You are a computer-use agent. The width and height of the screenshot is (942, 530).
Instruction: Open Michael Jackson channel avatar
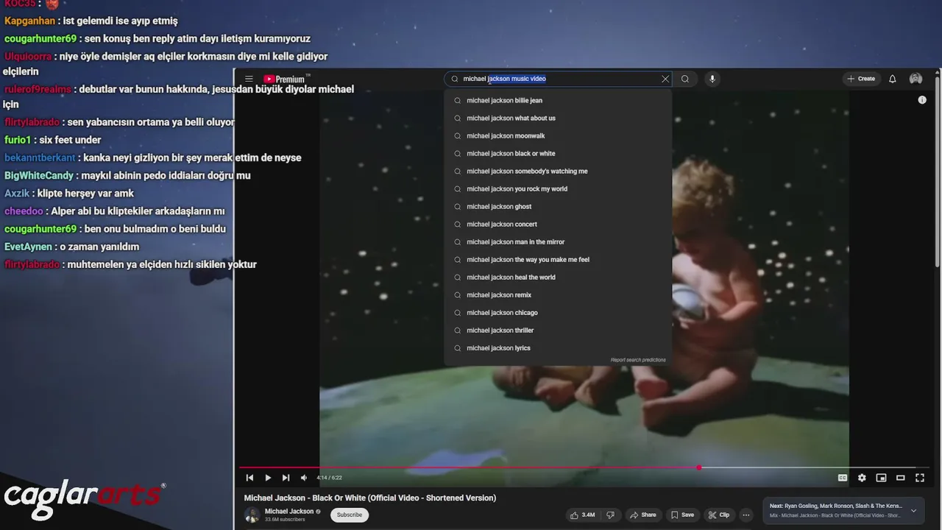(252, 515)
